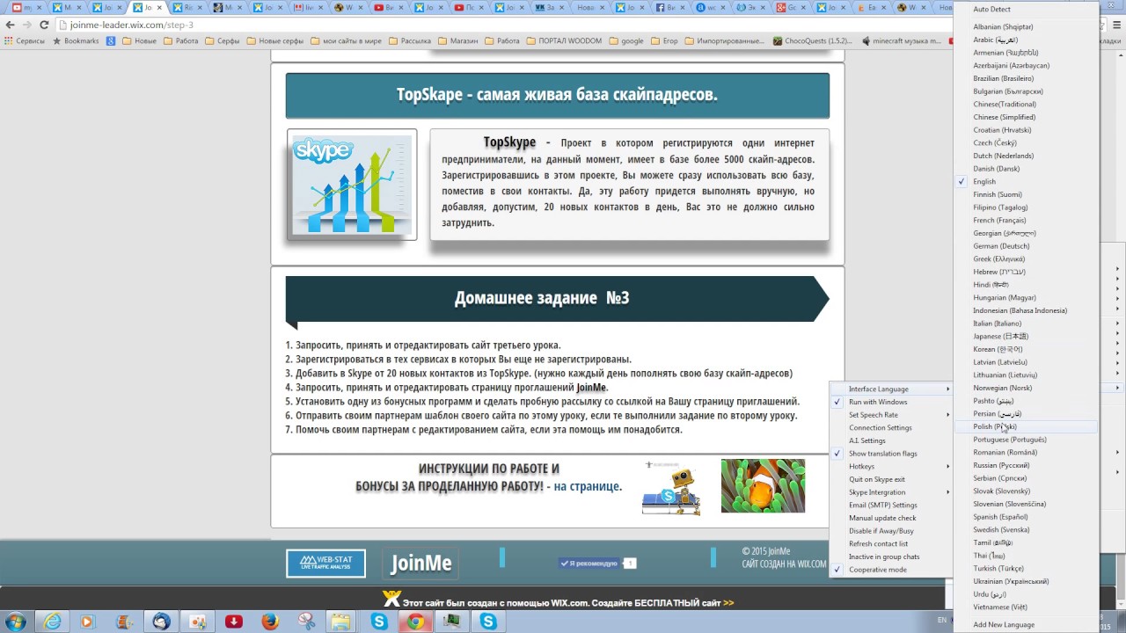Open the Импортированные bookmarks folder
Screen dimensions: 1126x633
pos(724,40)
